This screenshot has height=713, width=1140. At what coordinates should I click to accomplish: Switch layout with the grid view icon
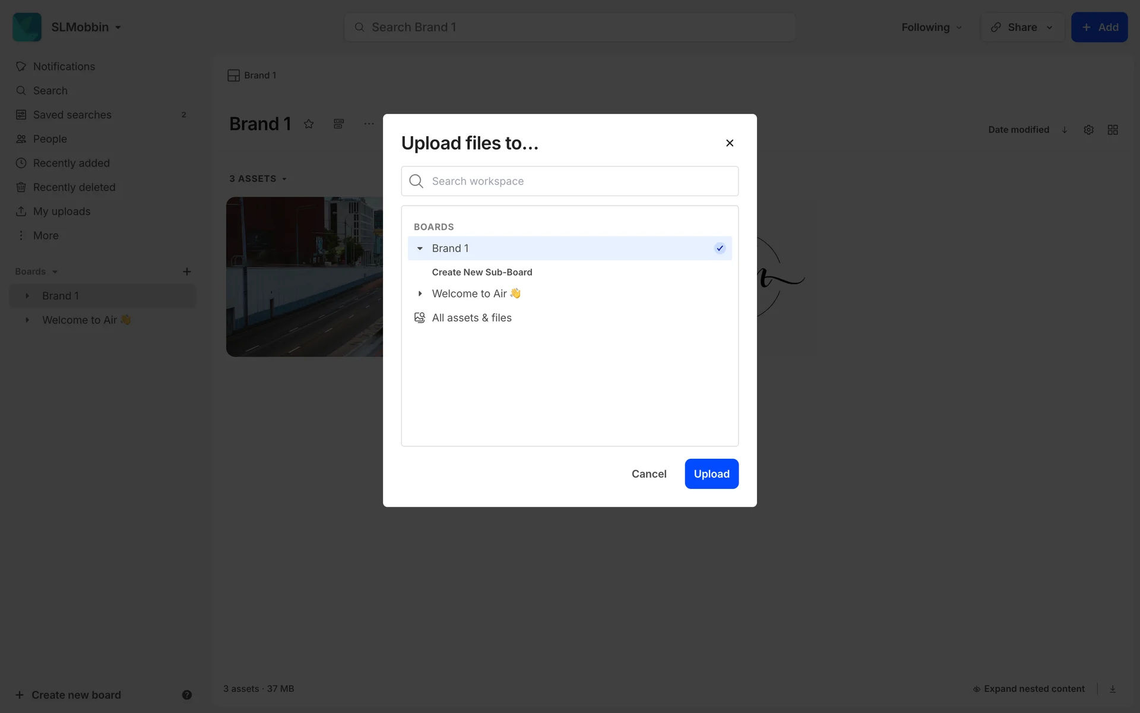click(1113, 130)
